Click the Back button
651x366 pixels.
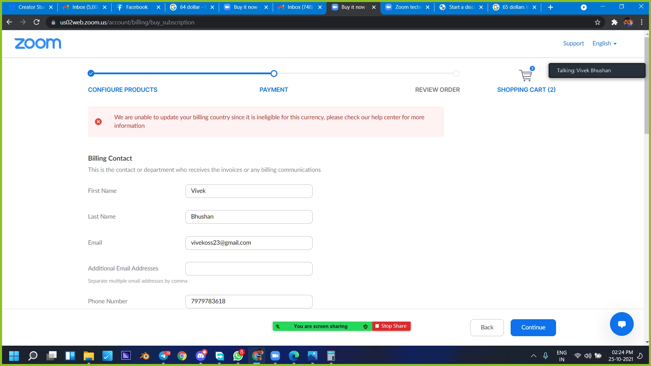pos(487,327)
